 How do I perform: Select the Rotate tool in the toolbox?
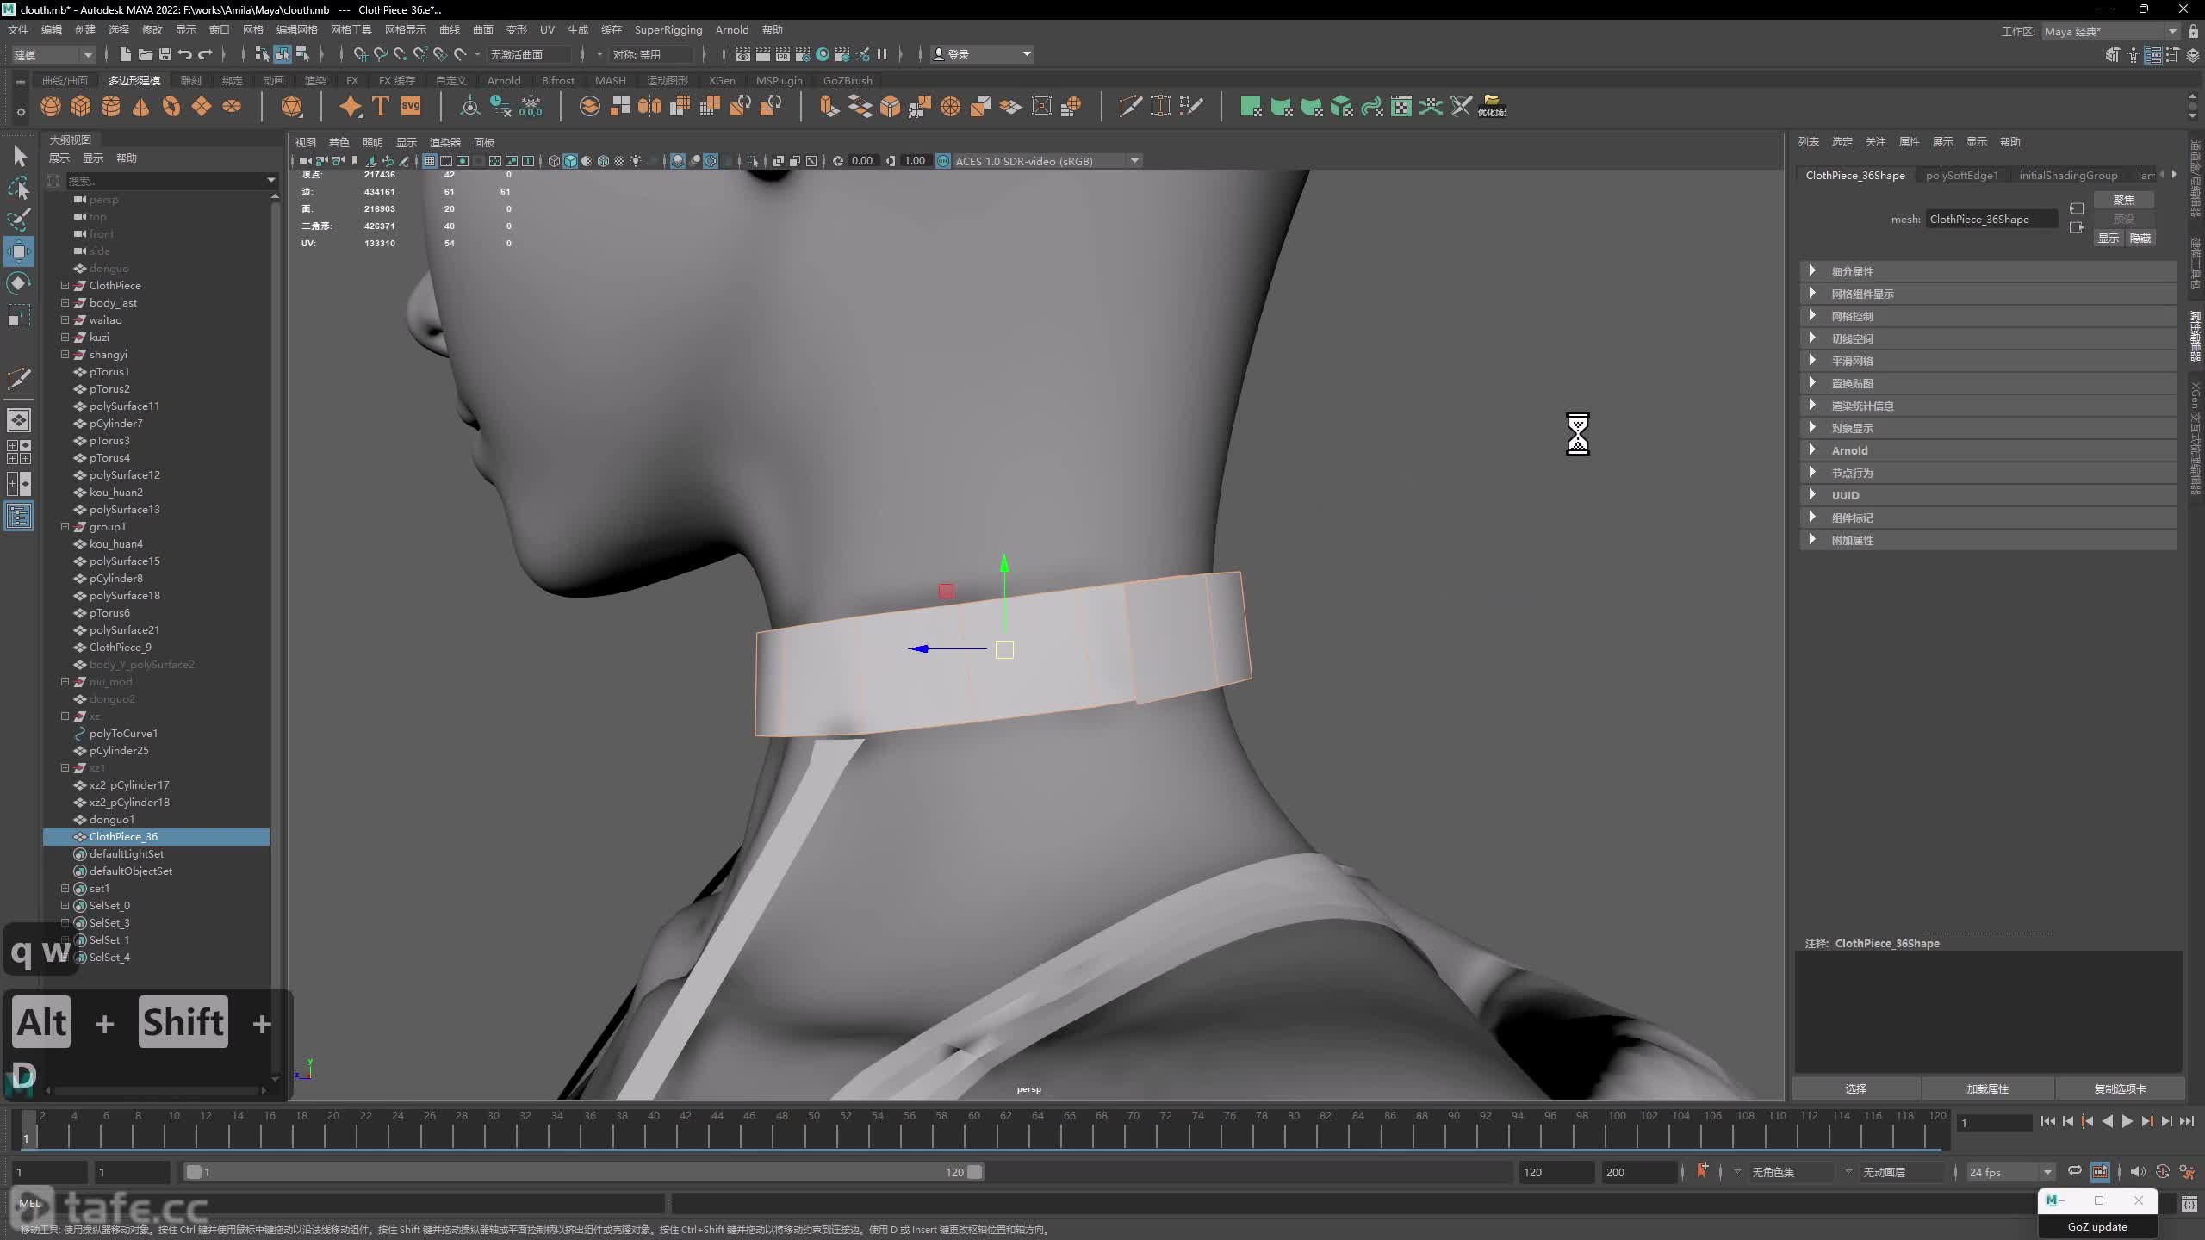(x=19, y=283)
